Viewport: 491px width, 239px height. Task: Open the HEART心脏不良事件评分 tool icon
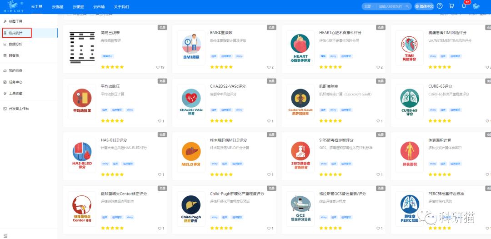[301, 48]
